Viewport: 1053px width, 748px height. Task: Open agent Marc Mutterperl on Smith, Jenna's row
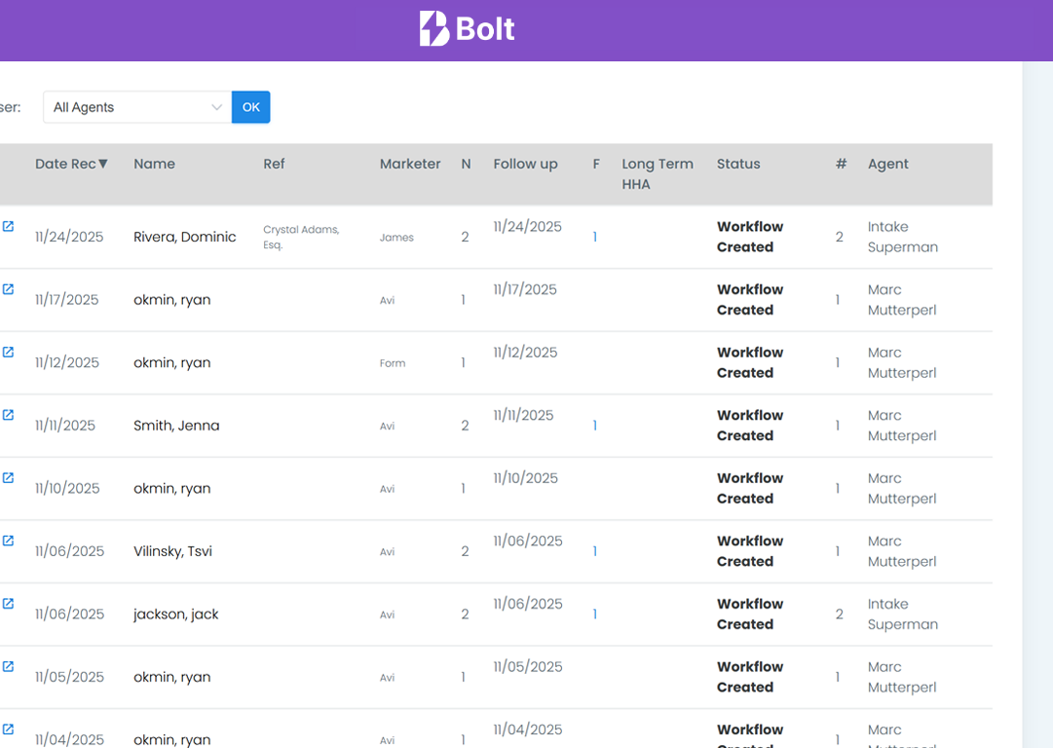point(902,426)
